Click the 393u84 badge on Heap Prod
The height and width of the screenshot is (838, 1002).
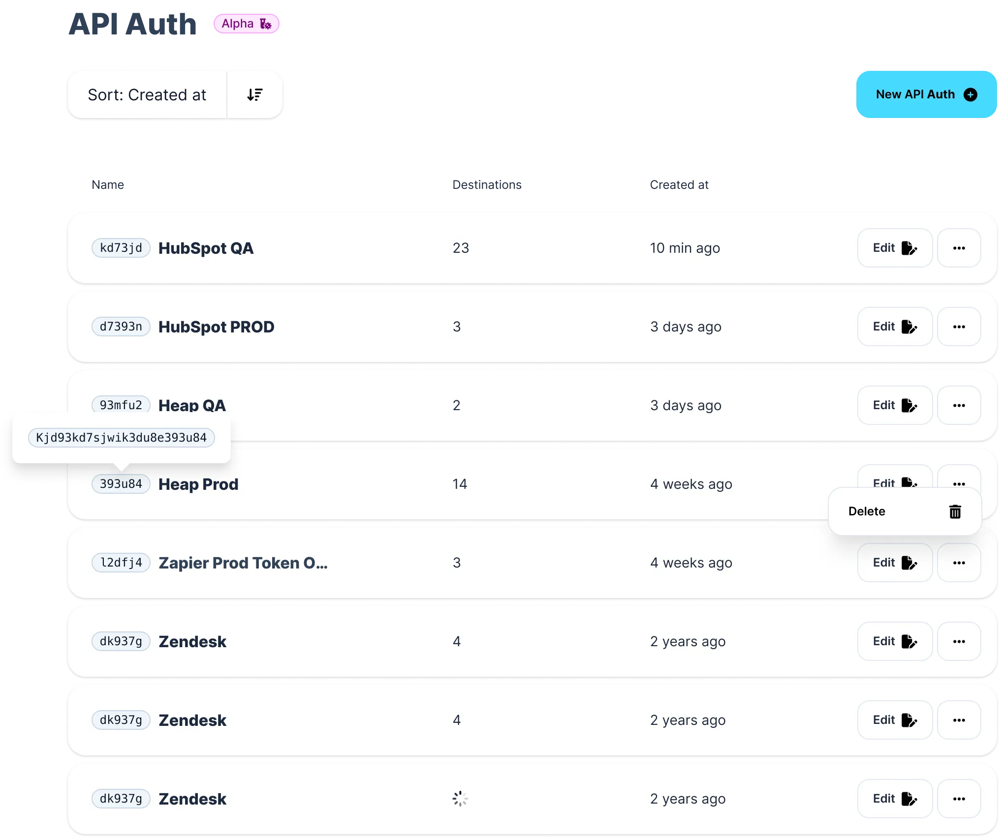[x=121, y=484]
